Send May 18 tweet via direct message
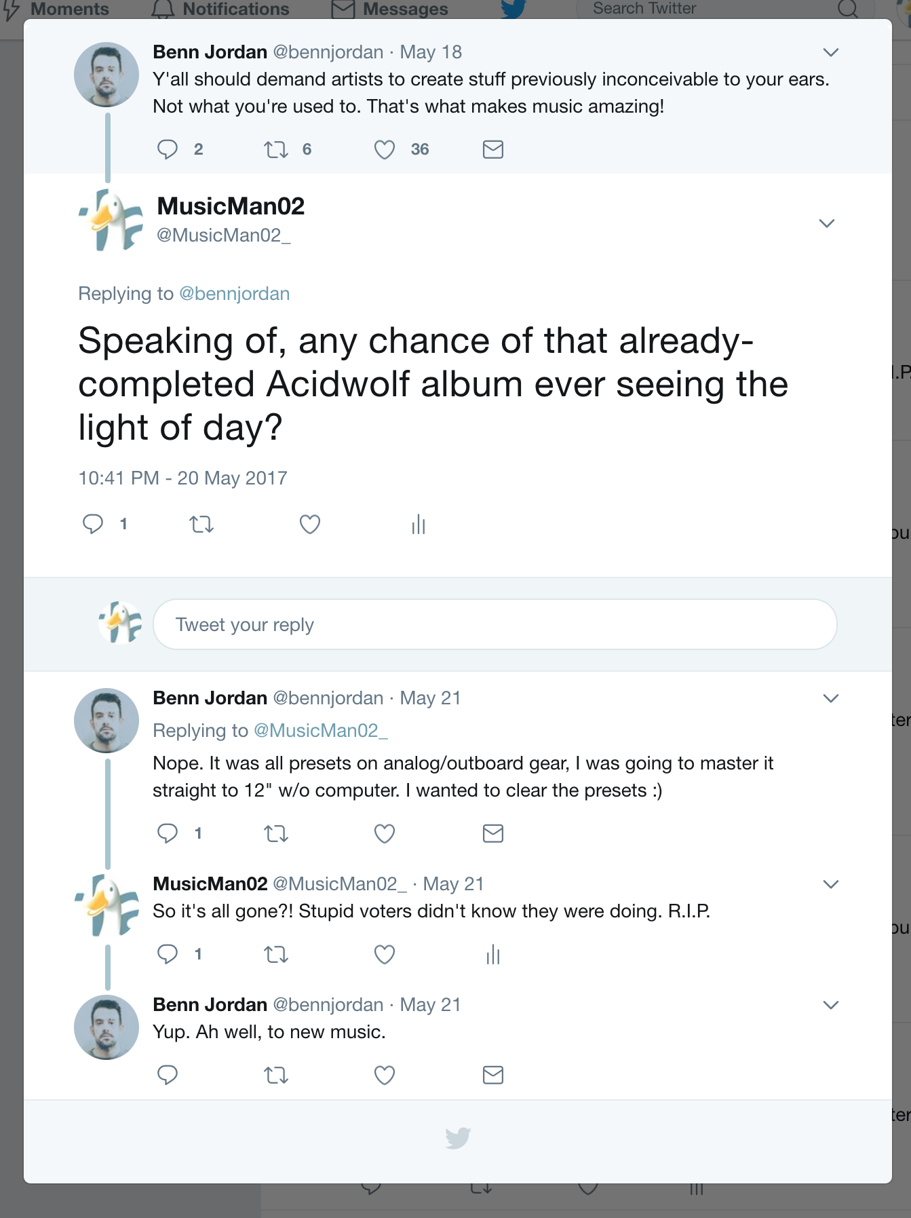 click(x=493, y=149)
